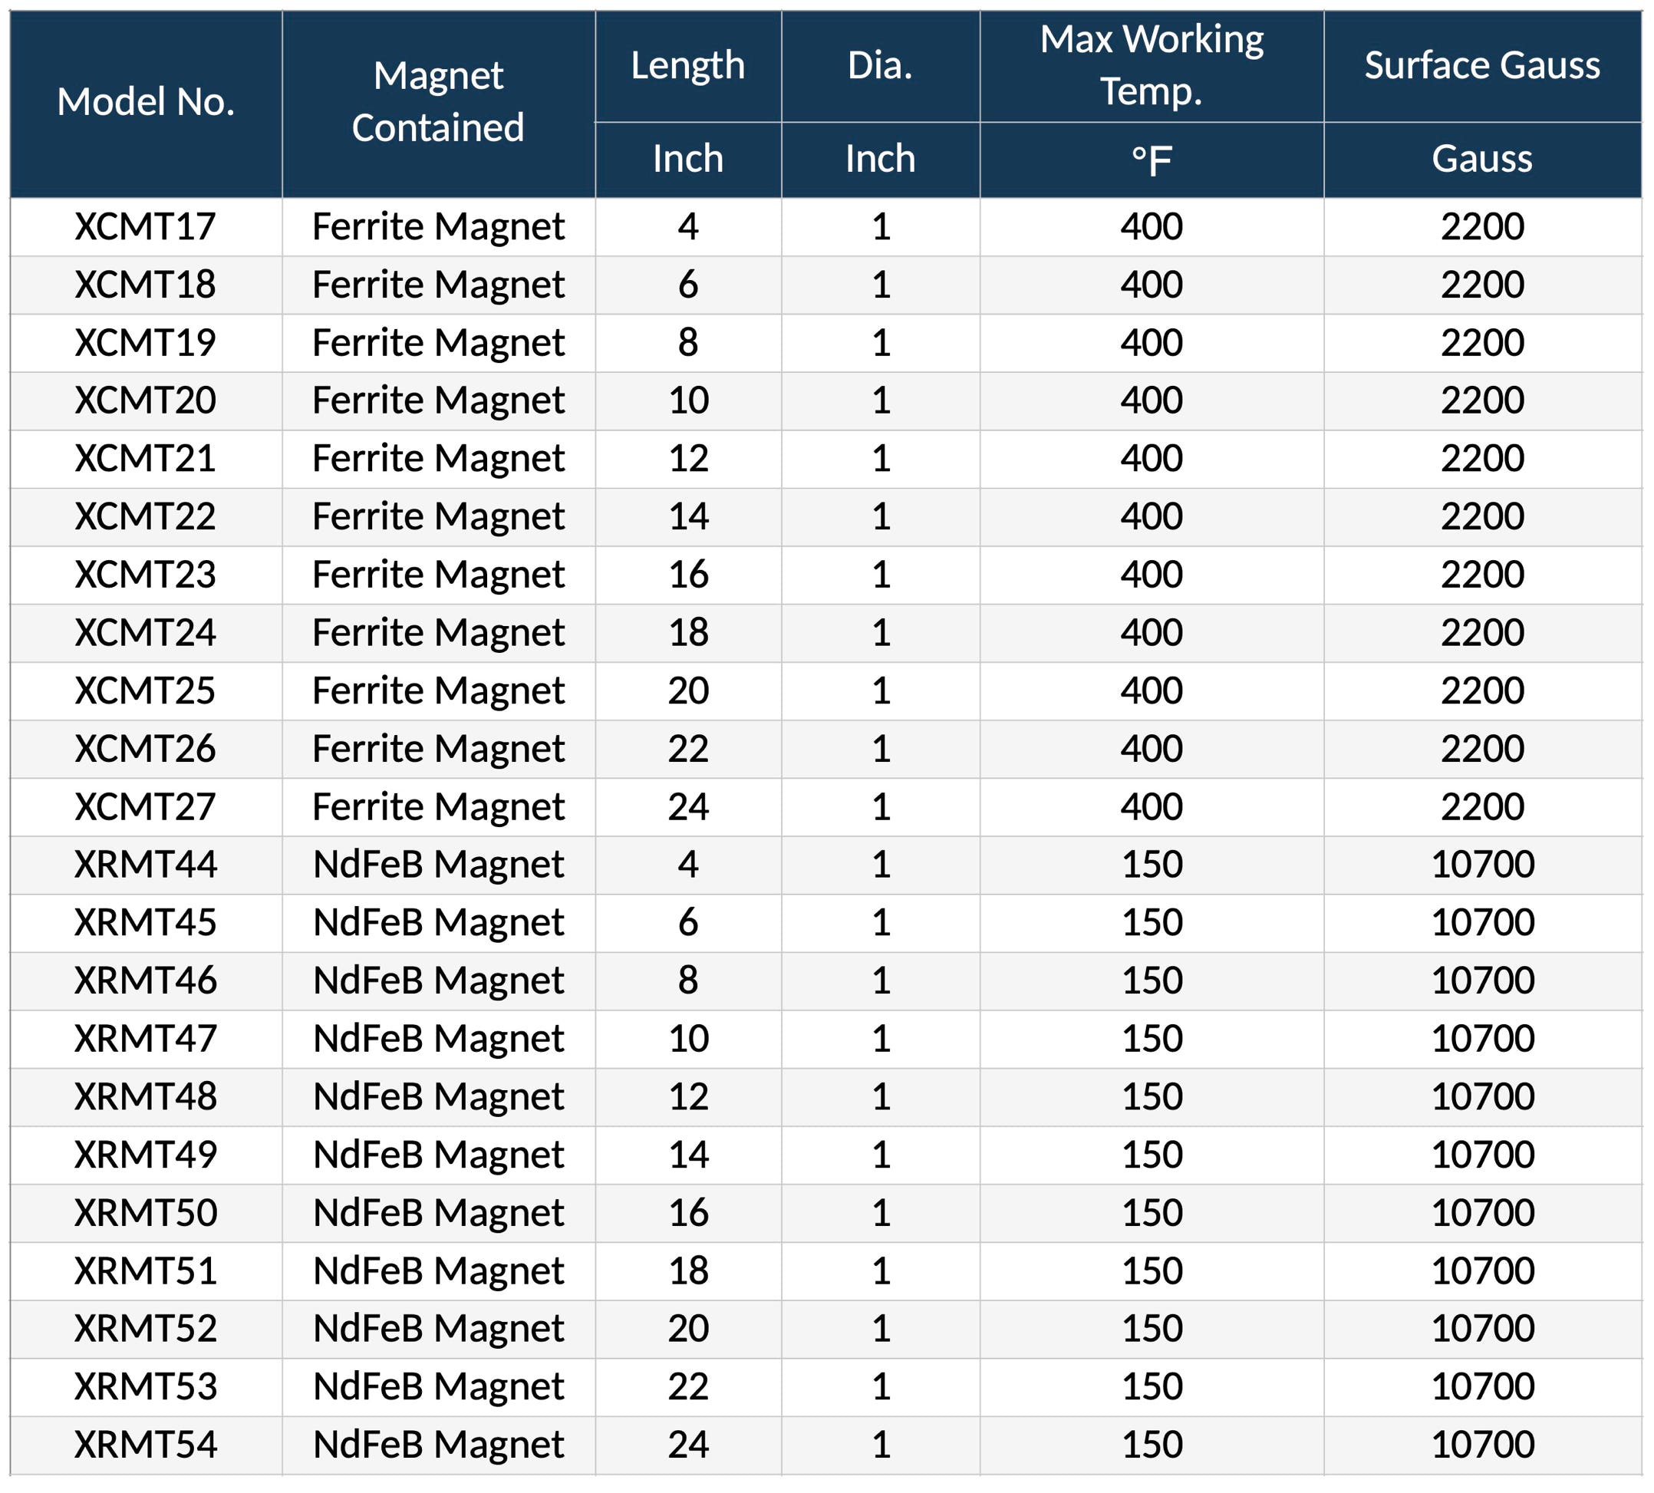Click Ferrite Magnet in the XCMT17 row
This screenshot has height=1493, width=1654.
(439, 227)
